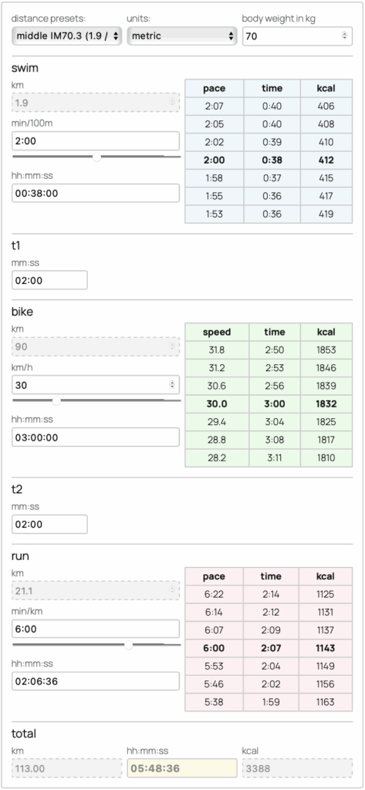Screen dimensions: 365x790
Task: Select bike table bold speed 30.0
Action: pos(216,404)
